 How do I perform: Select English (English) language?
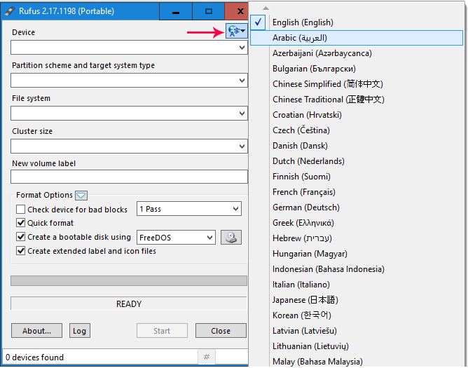tap(357, 22)
